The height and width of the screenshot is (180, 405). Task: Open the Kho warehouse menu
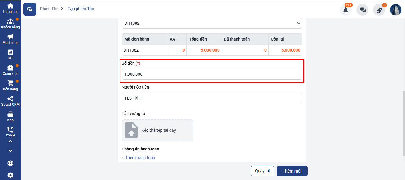pos(10,117)
